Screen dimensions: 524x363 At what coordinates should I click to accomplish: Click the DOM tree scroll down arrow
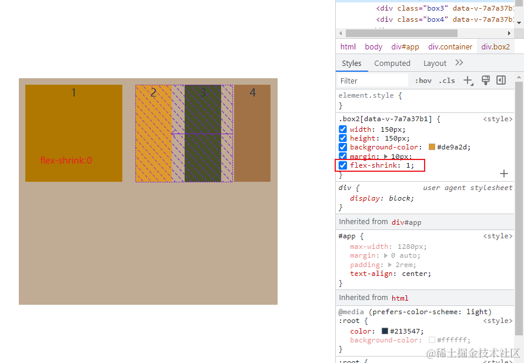(519, 23)
